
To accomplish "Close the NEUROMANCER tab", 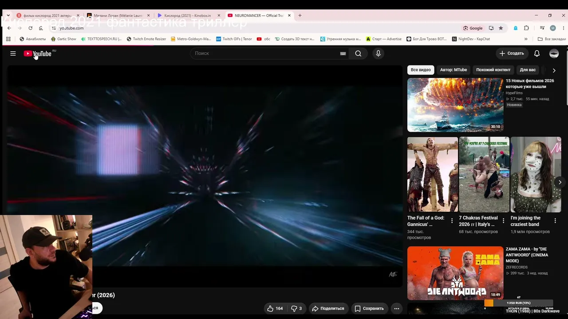I will (289, 16).
